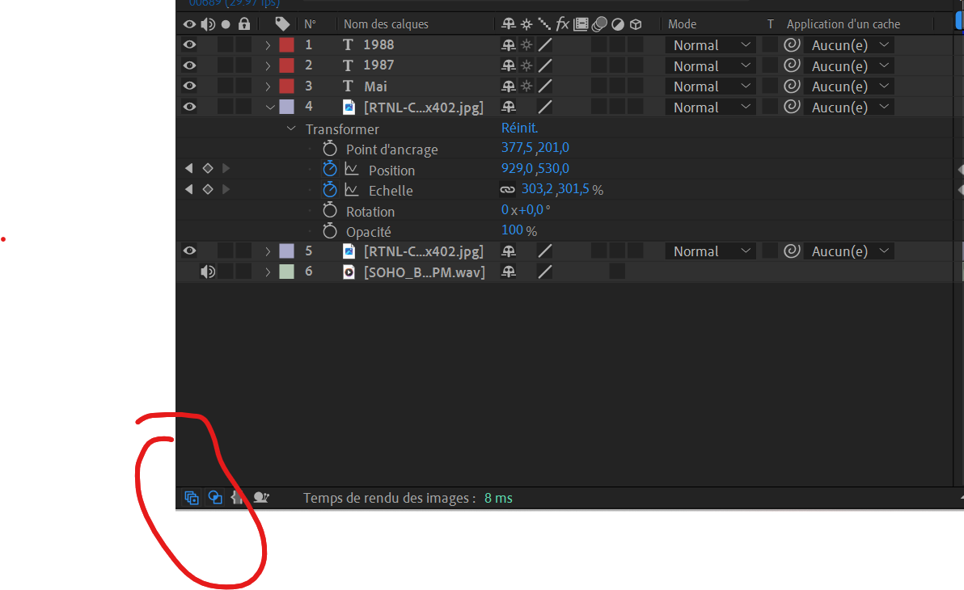The width and height of the screenshot is (964, 590).
Task: Go to previous Echelle keyframe arrow
Action: (x=188, y=189)
